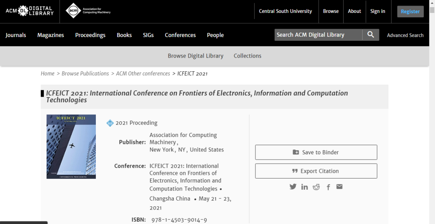
Task: Click the Save to Binder button
Action: click(316, 152)
